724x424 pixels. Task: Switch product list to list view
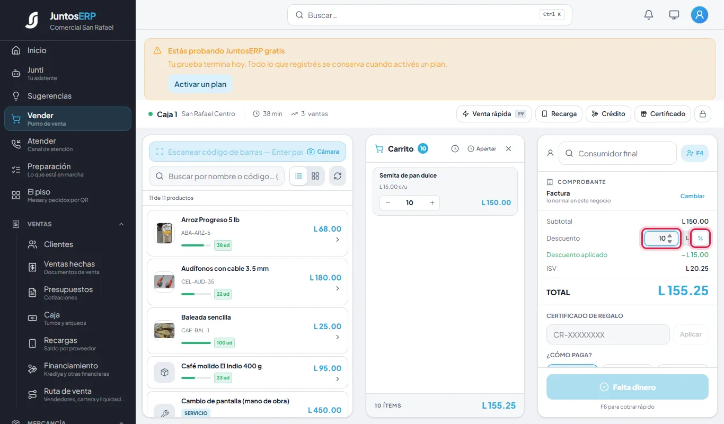click(298, 176)
